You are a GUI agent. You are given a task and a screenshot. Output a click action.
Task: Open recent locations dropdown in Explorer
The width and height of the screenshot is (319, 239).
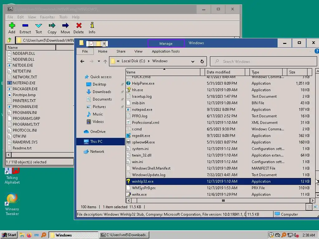pos(99,61)
